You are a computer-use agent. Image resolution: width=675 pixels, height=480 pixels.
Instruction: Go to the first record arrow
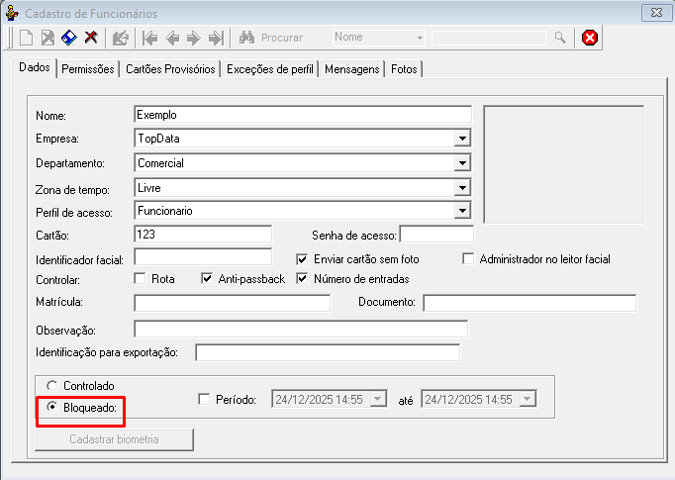pyautogui.click(x=150, y=38)
